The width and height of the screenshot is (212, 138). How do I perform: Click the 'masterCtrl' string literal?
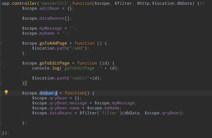54,3
